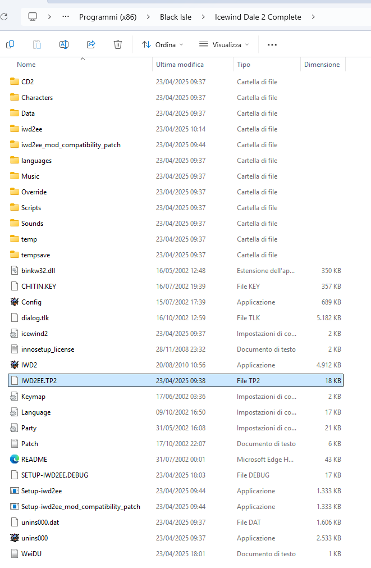371x568 pixels.
Task: Open the Ordina sort dropdown
Action: pyautogui.click(x=162, y=44)
